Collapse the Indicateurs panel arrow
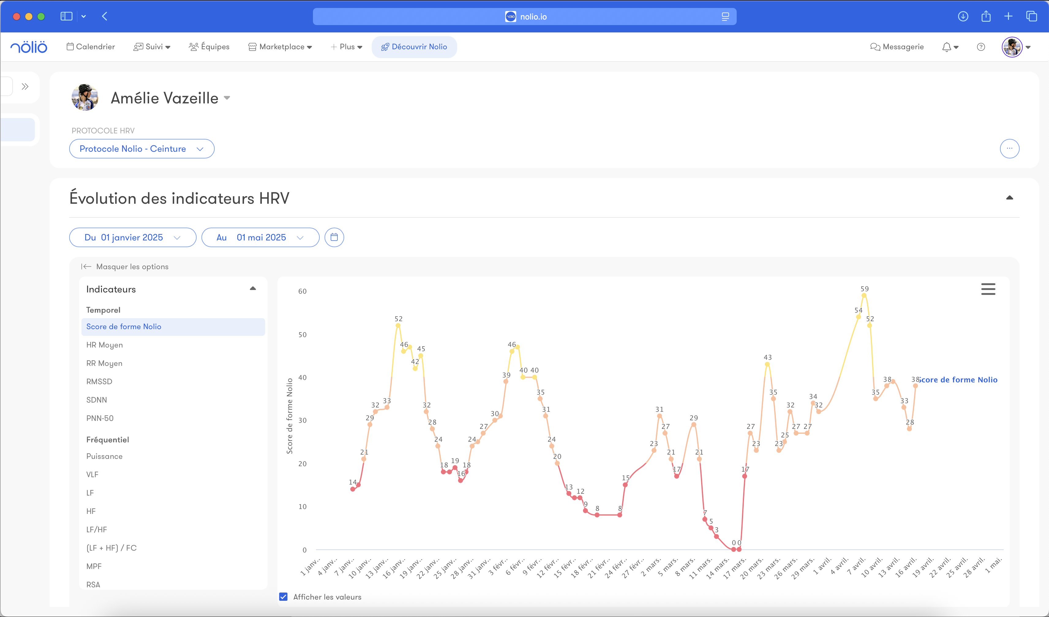 tap(253, 288)
